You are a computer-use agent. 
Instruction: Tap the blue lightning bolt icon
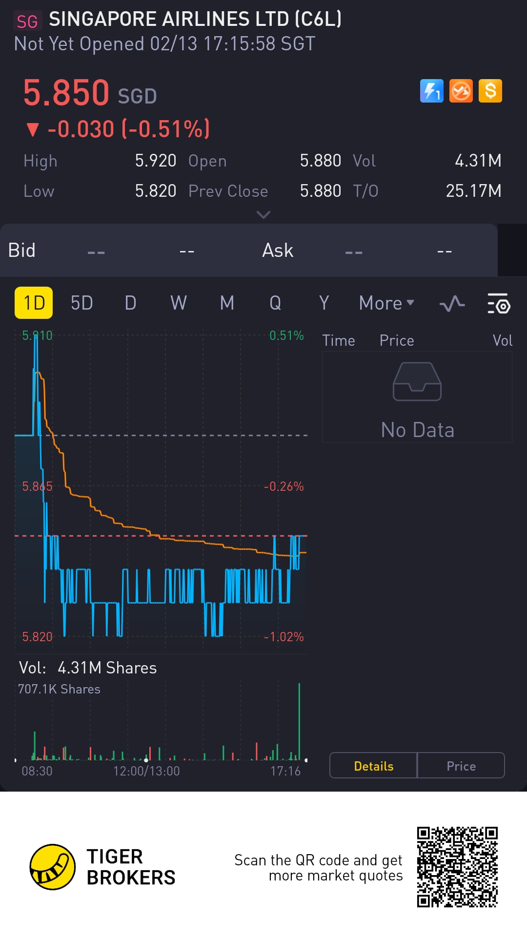(431, 91)
